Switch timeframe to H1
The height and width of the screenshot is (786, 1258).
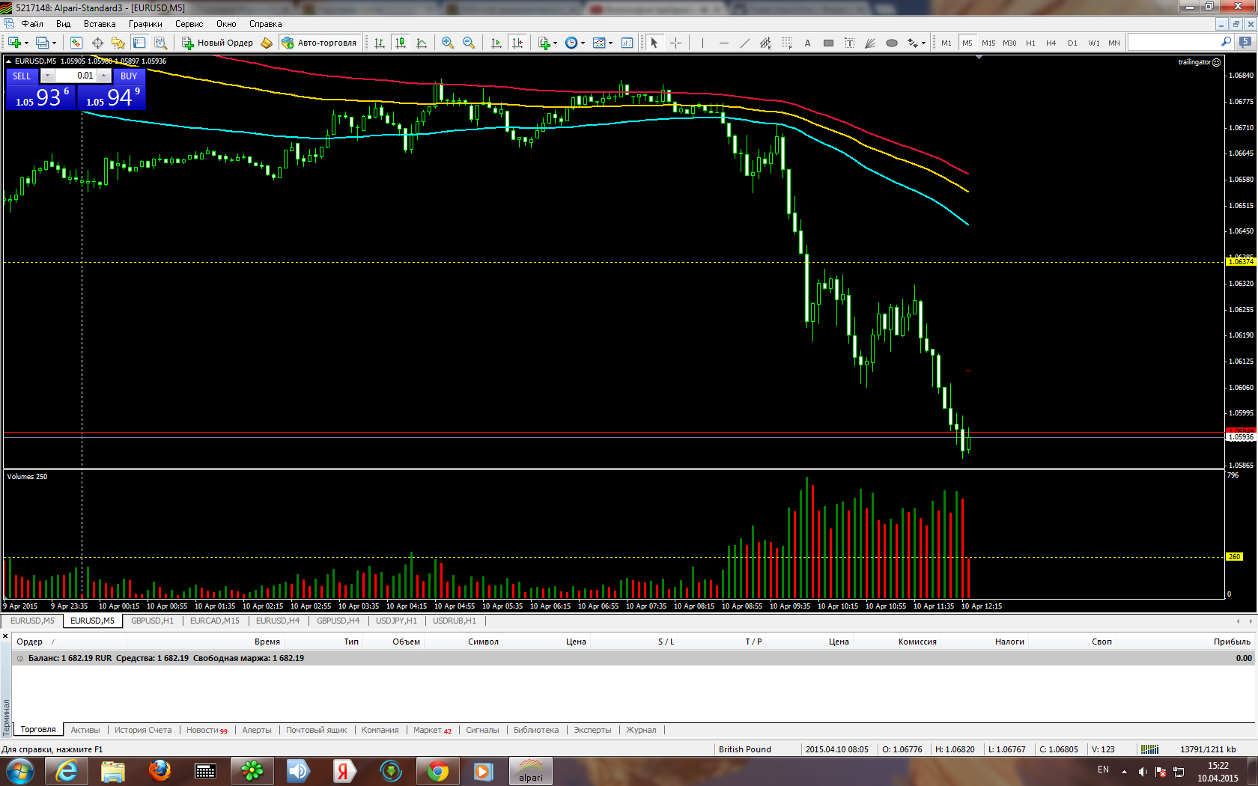click(x=1030, y=43)
